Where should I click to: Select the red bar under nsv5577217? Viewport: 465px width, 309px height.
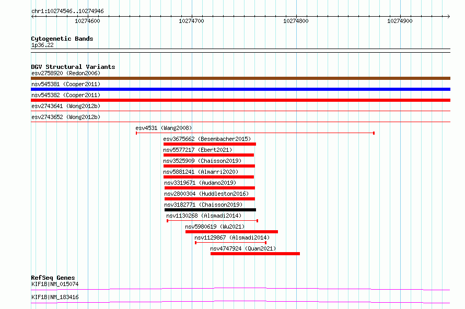coord(208,155)
